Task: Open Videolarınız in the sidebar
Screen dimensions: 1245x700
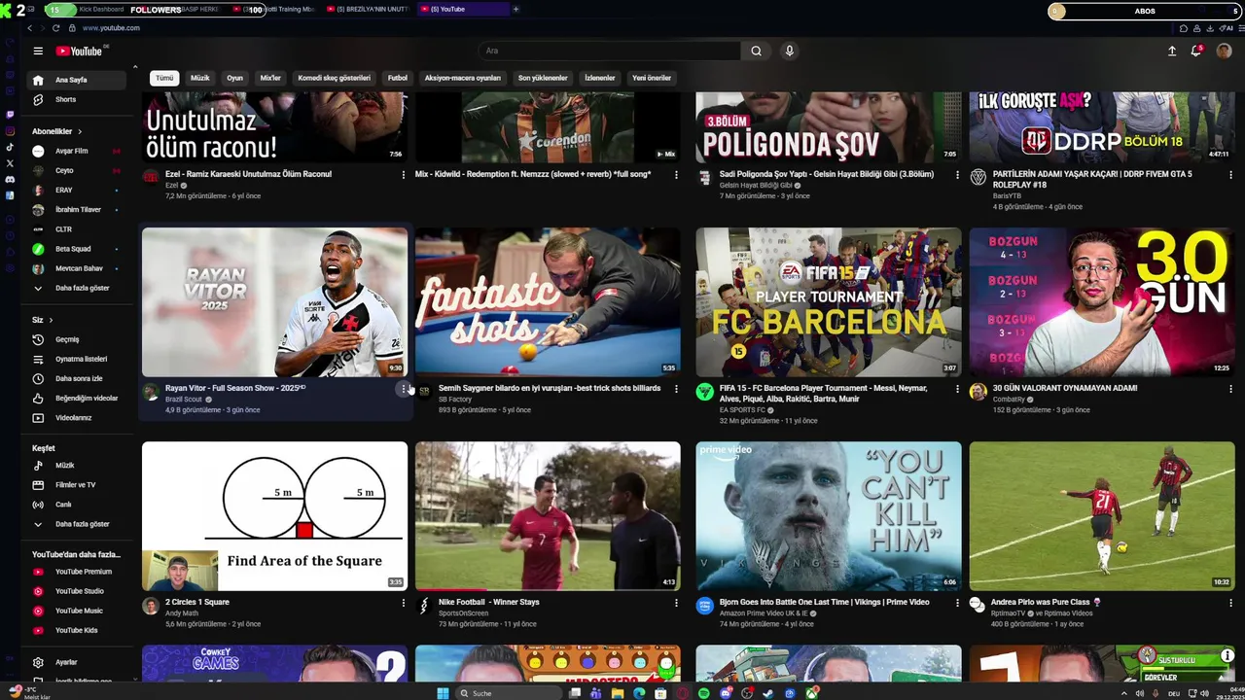Action: coord(76,418)
